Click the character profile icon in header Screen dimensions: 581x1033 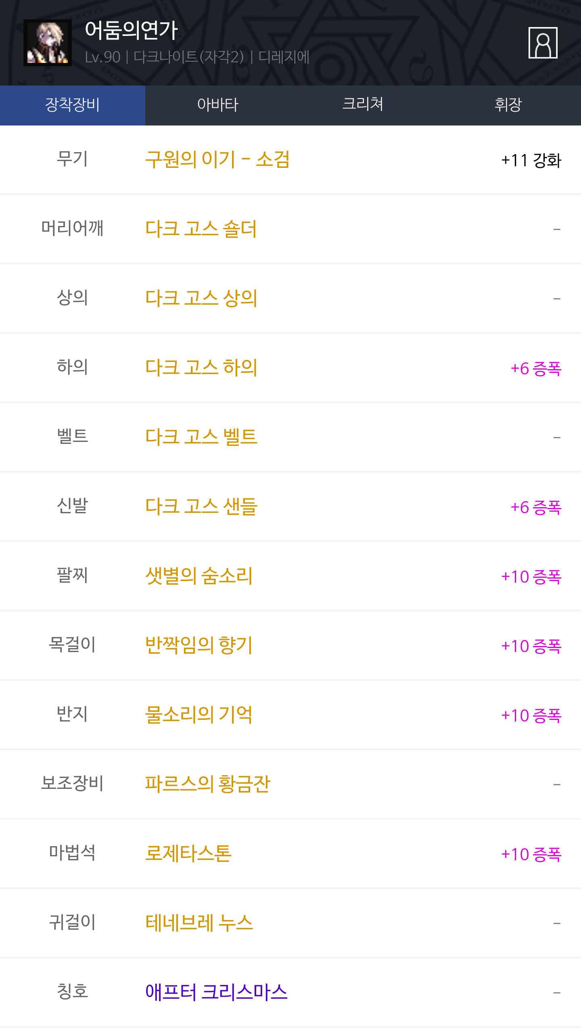click(x=543, y=43)
